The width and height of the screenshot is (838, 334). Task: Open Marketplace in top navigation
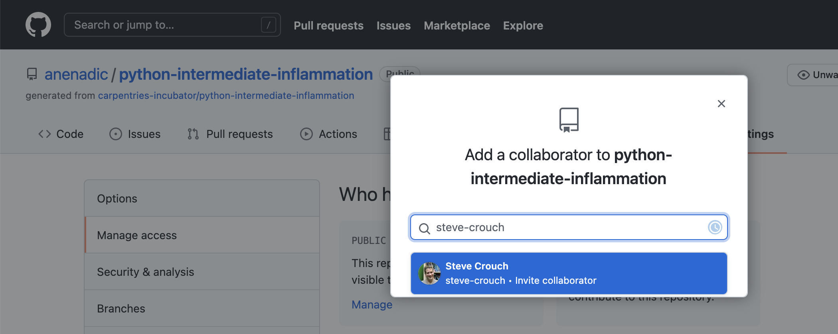tap(457, 26)
